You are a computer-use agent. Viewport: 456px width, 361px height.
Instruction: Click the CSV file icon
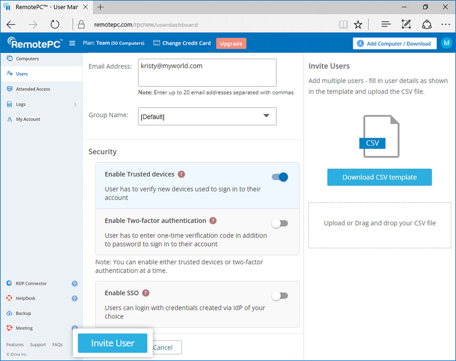(x=381, y=137)
